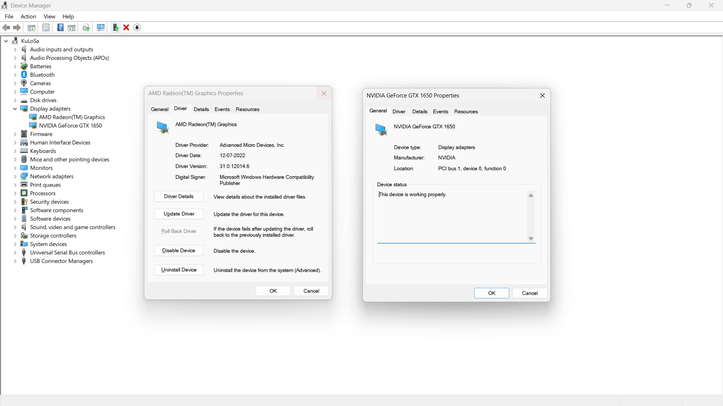Click inside the Device status text box
Viewport: 723px width, 406px height.
click(452, 216)
